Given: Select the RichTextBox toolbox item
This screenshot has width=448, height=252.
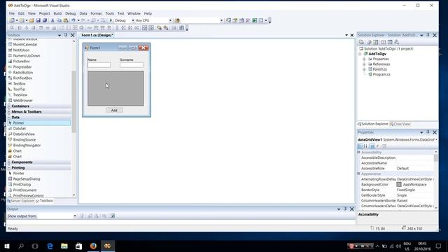Looking at the screenshot, I should click(x=22, y=78).
